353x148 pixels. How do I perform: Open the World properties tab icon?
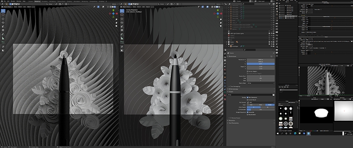(x=225, y=70)
